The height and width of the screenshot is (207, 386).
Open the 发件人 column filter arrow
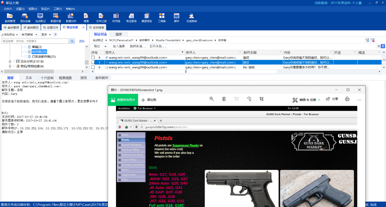[x=183, y=52]
